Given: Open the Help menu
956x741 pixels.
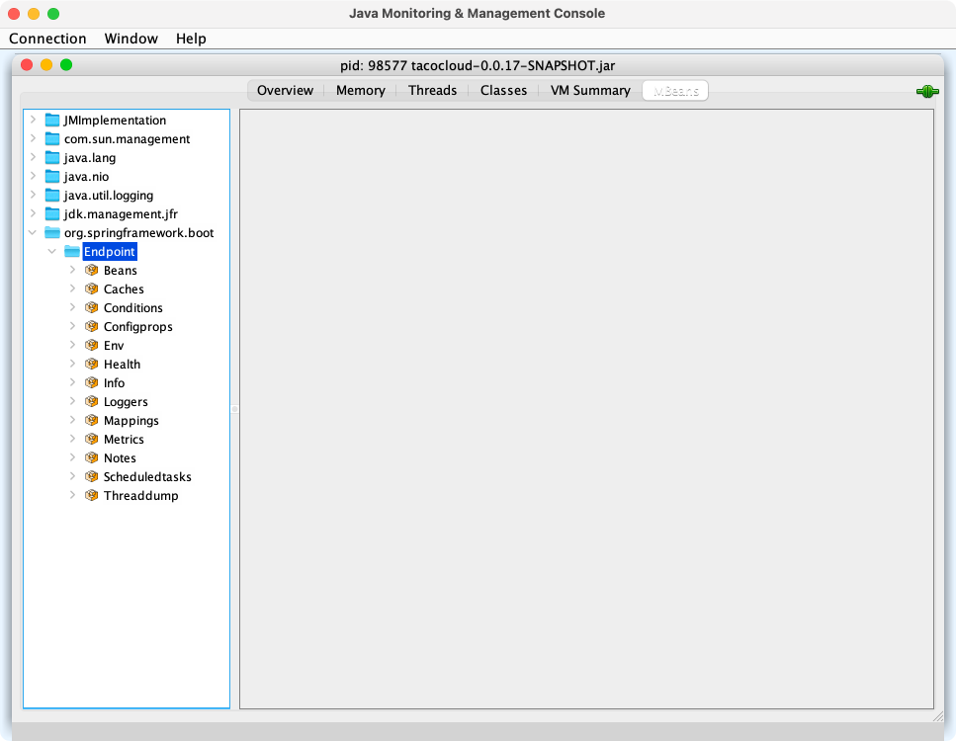Looking at the screenshot, I should [191, 39].
